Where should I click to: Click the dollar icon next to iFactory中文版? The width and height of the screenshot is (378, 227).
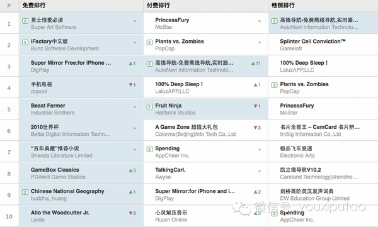pos(25,42)
